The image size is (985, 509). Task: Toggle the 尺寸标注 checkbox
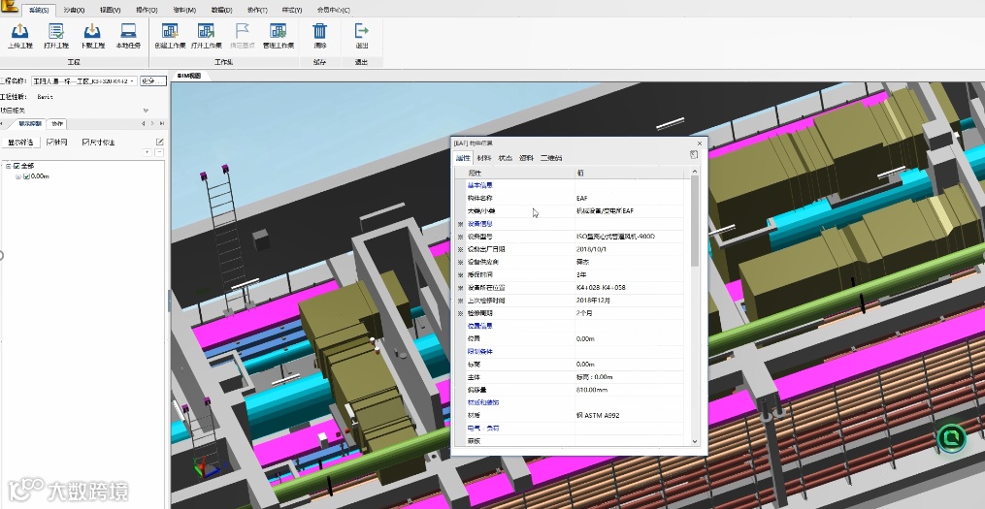[x=86, y=143]
